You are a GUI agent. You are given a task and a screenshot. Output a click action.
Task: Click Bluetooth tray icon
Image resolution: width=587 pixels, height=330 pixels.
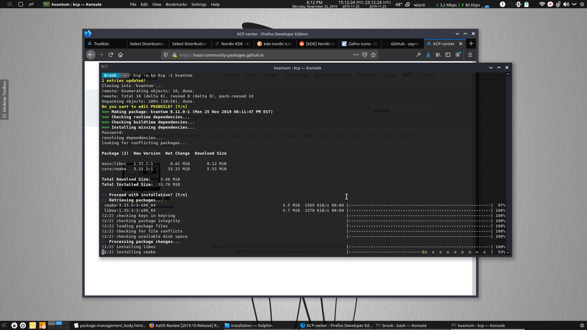point(519,4)
